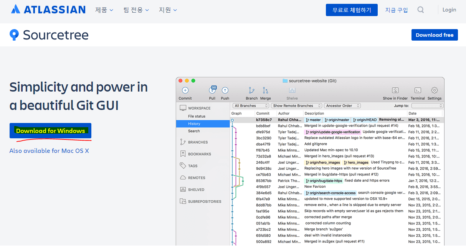Image resolution: width=466 pixels, height=249 pixels.
Task: Click the origin/hero_images tag
Action: click(x=322, y=162)
